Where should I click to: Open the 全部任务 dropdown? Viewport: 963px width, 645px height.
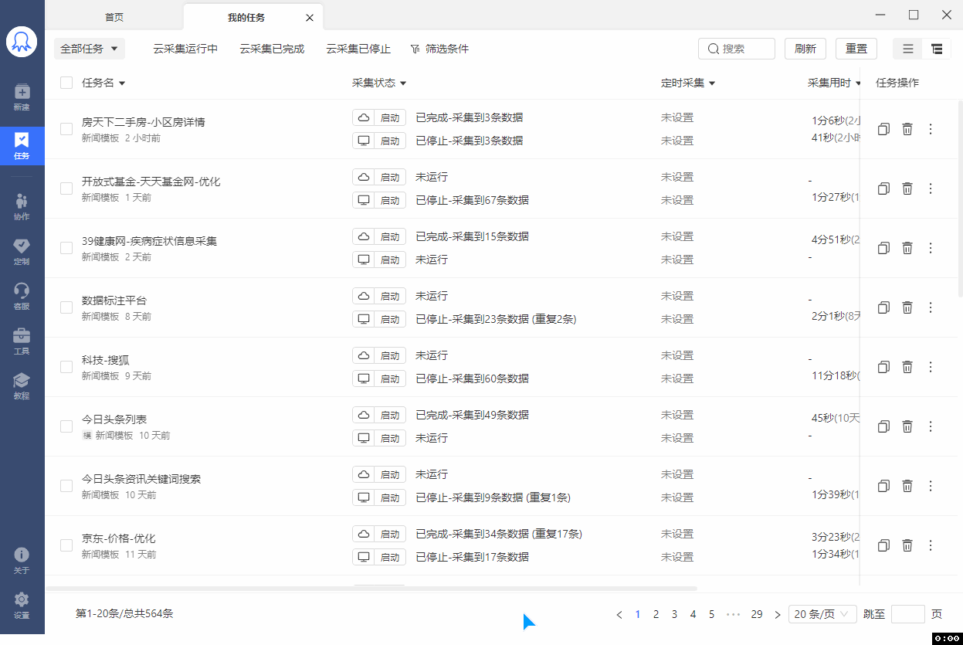(90, 49)
